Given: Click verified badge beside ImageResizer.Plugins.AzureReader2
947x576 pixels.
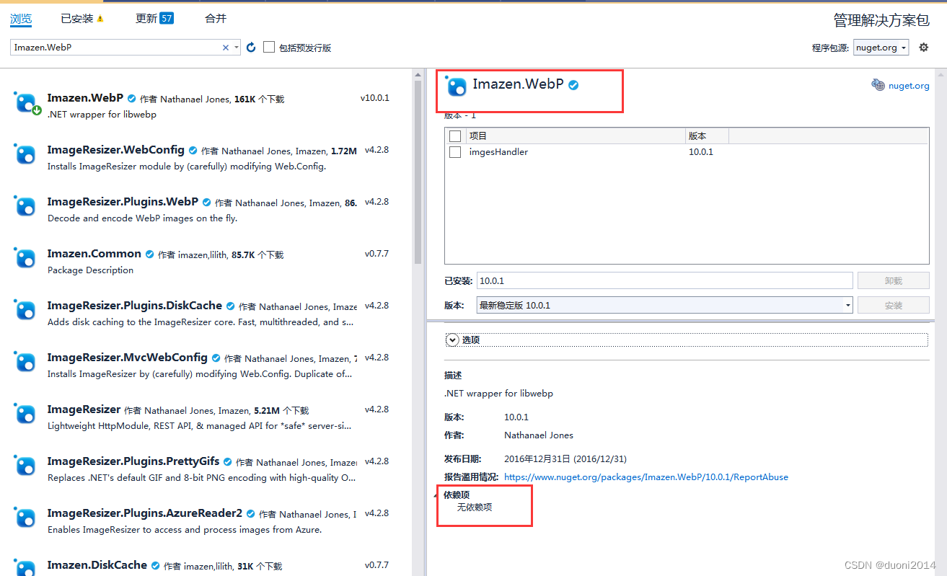Looking at the screenshot, I should click(250, 514).
